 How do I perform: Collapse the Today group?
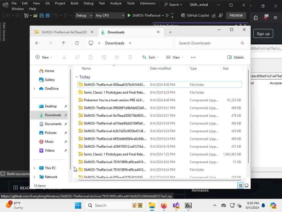[x=77, y=77]
